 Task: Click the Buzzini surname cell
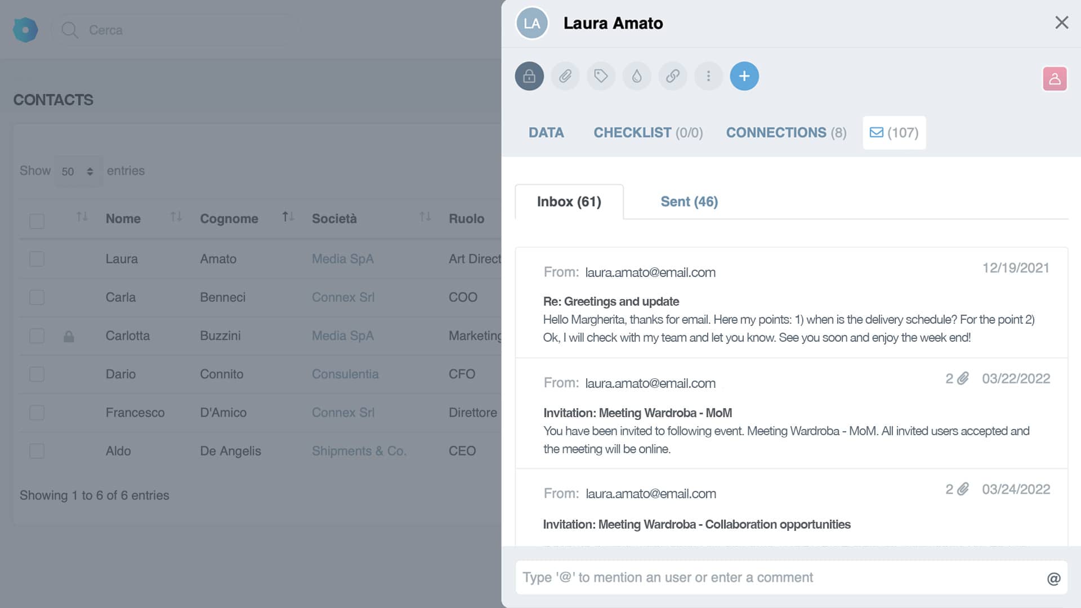click(x=220, y=336)
